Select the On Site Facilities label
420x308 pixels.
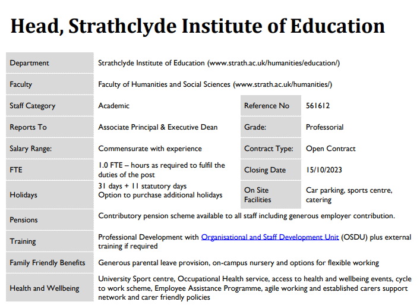271,195
